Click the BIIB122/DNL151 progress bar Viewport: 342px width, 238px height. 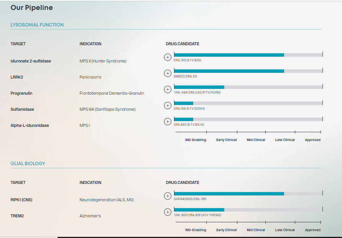point(248,71)
